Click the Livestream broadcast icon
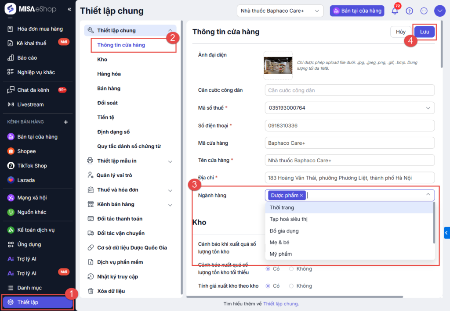The image size is (450, 311). click(x=11, y=104)
